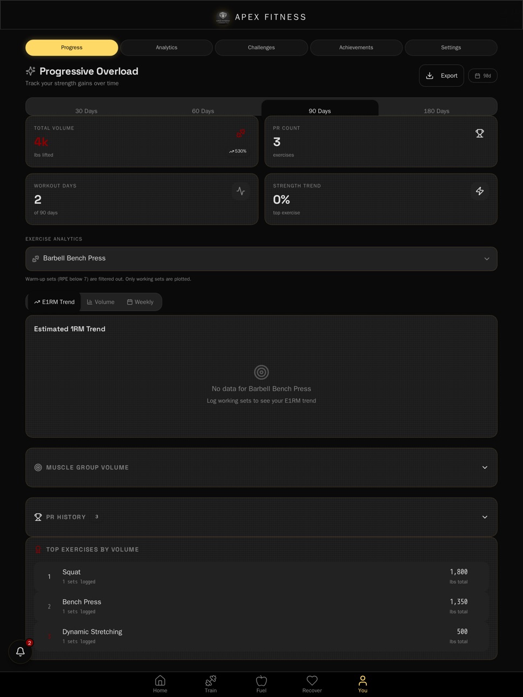523x697 pixels.
Task: Select the Progress tab
Action: pos(72,48)
